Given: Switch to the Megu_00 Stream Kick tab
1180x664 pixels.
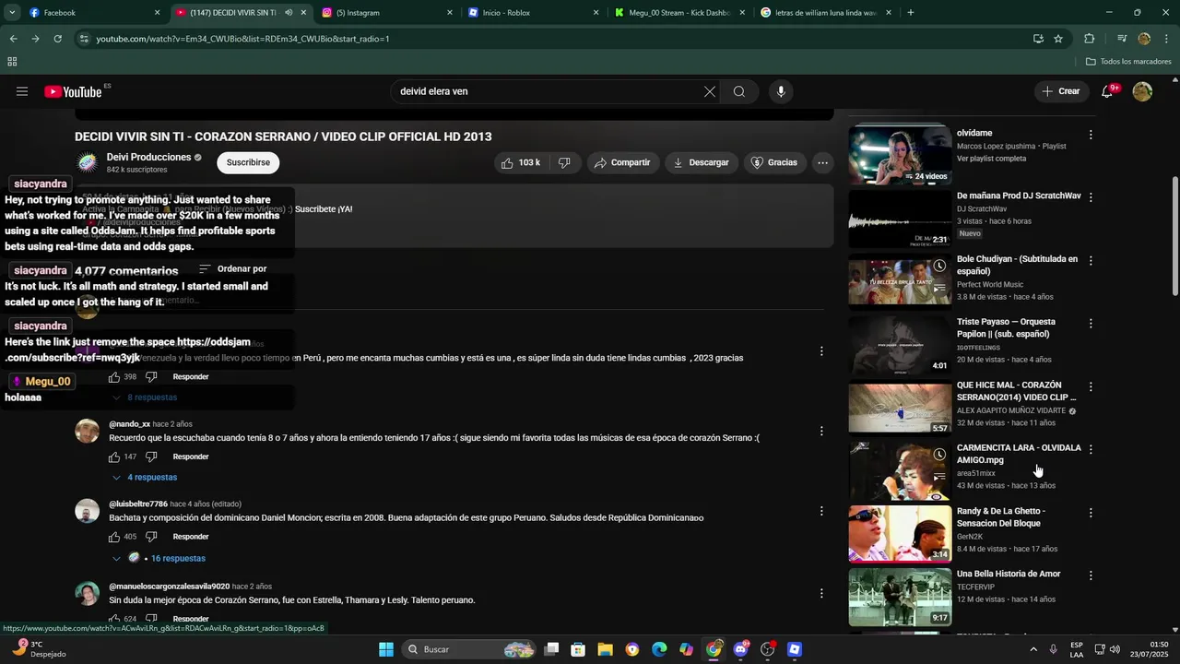Looking at the screenshot, I should (x=678, y=13).
